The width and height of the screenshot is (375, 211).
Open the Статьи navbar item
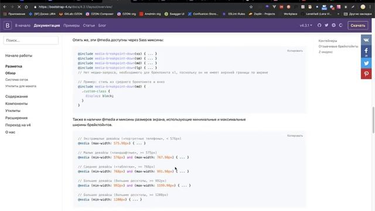88,25
